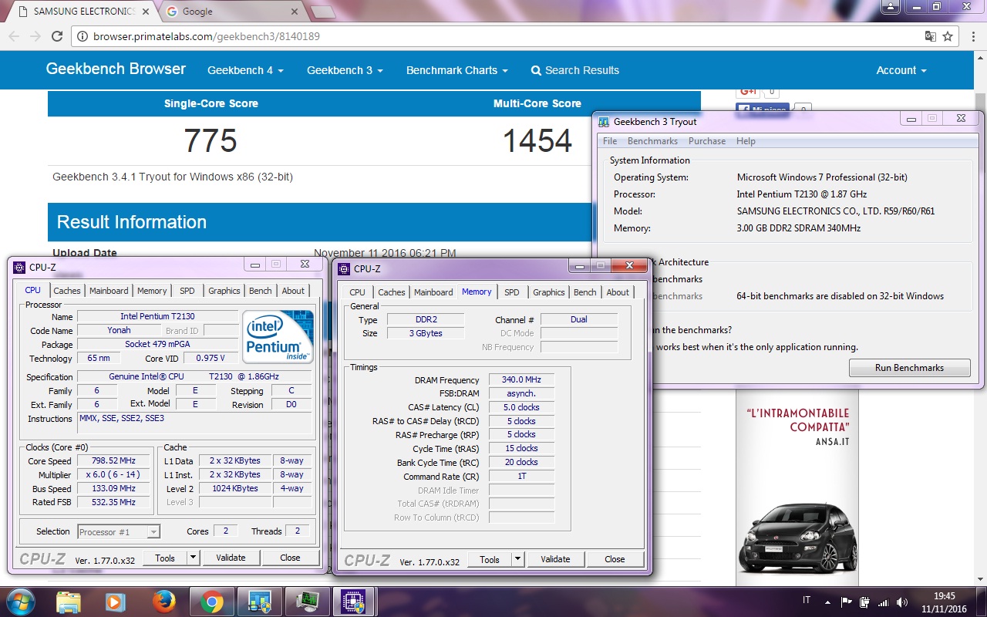The image size is (987, 617).
Task: Open About tab in right CPU-Z window
Action: [618, 292]
